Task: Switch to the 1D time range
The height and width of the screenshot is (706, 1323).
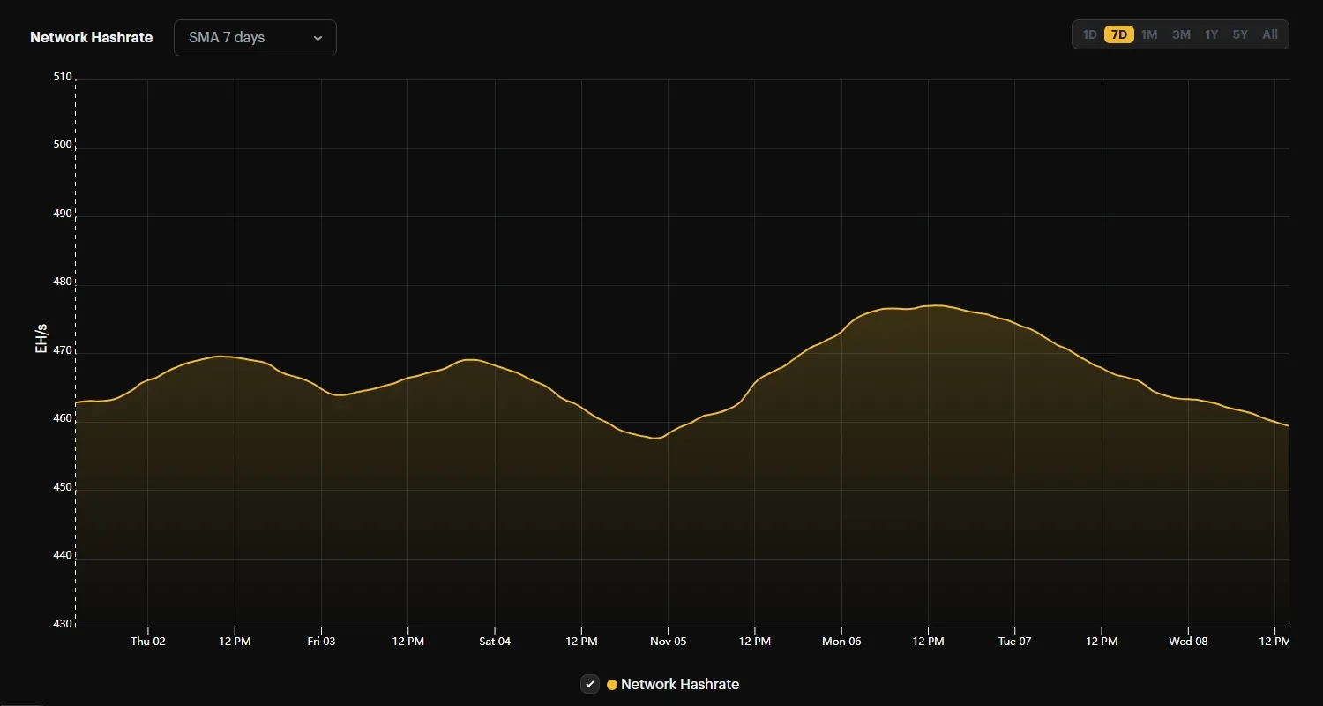Action: [1090, 34]
